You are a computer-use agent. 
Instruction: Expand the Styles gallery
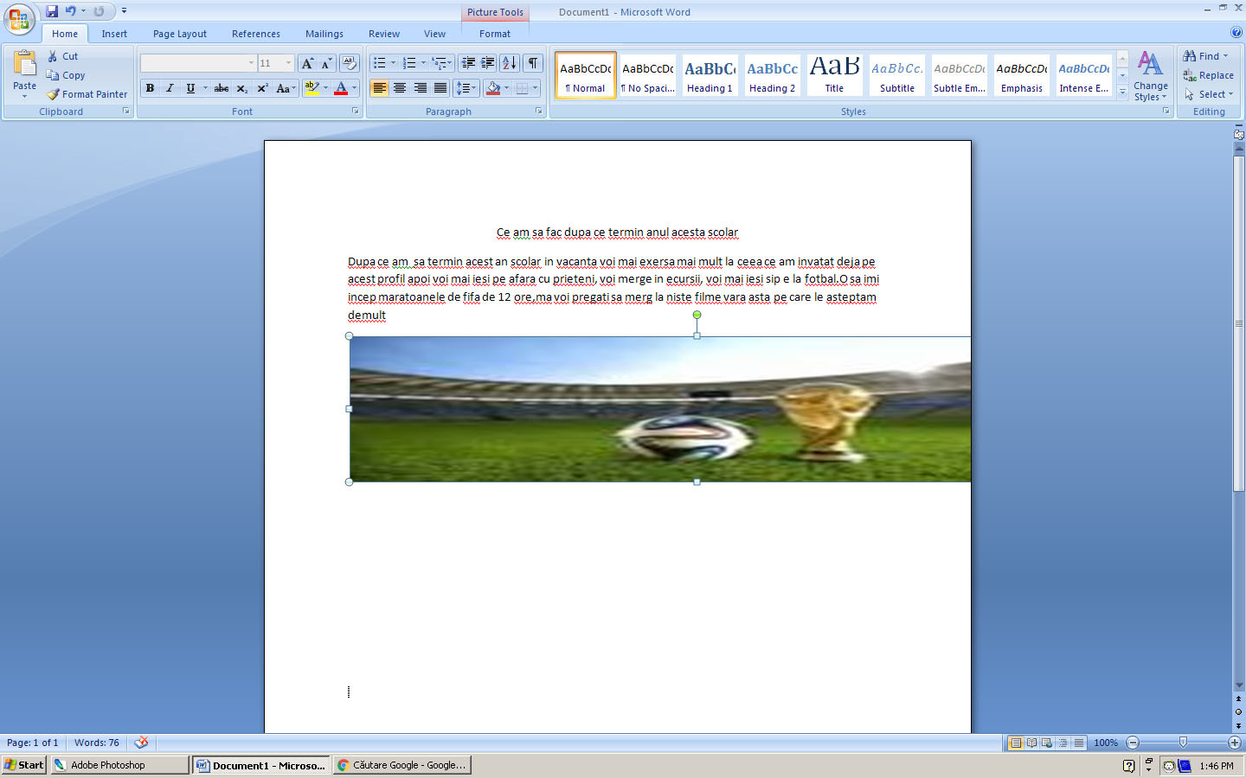pyautogui.click(x=1122, y=92)
